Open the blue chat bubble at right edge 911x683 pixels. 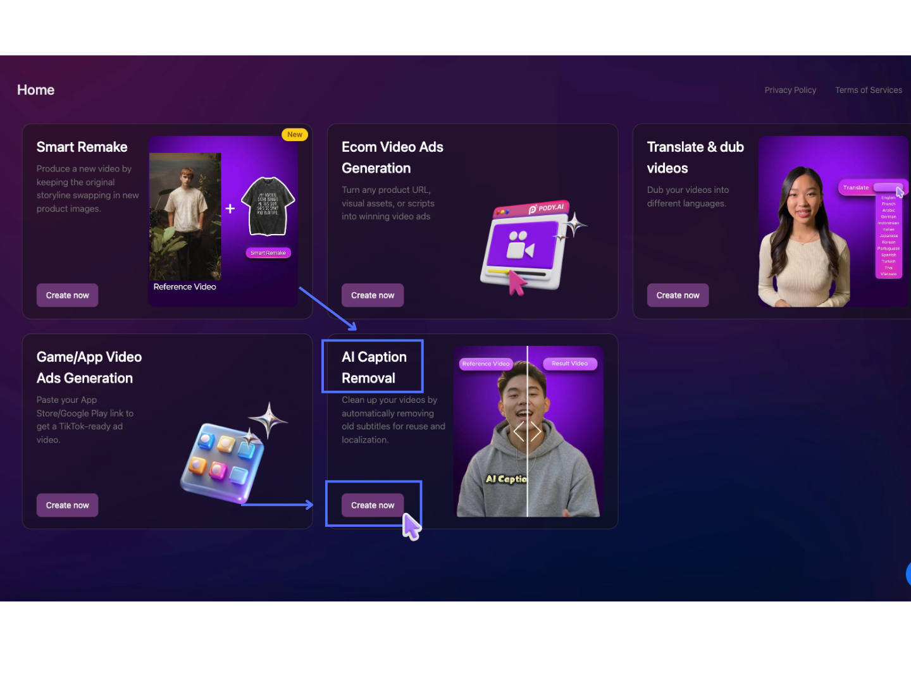pyautogui.click(x=908, y=574)
